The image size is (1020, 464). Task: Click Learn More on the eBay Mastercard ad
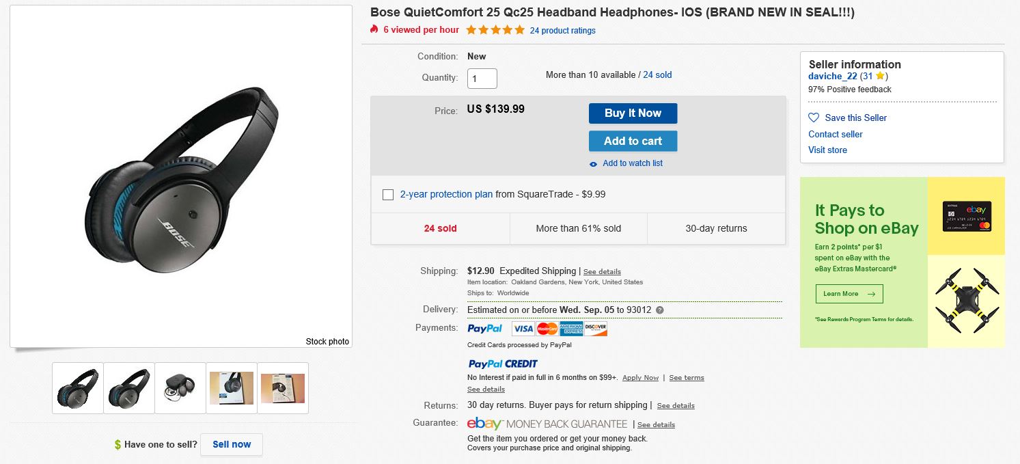point(849,294)
